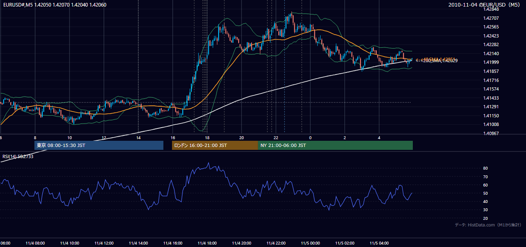Click the 11/5 02:00 time label
This screenshot has height=247, width=526.
345,243
